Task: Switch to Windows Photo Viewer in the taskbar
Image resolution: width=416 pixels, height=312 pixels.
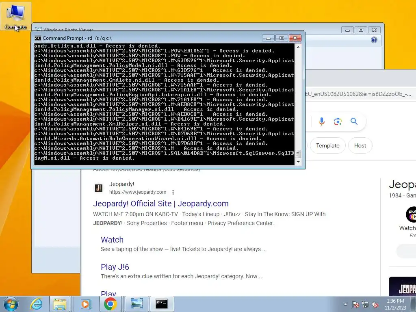Action: tap(136, 304)
